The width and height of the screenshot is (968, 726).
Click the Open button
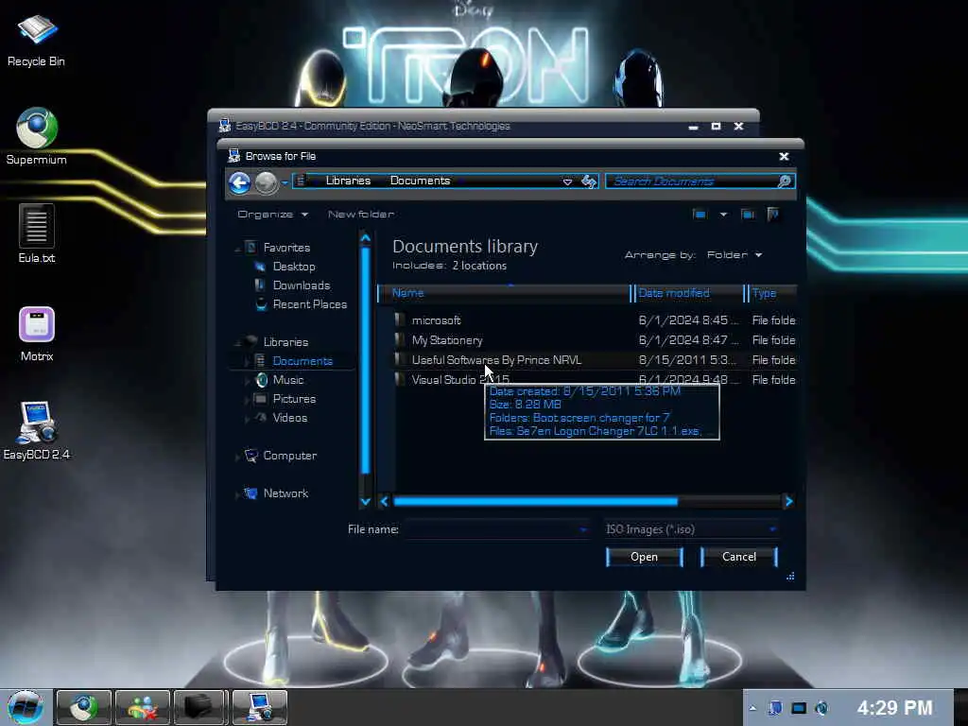645,557
